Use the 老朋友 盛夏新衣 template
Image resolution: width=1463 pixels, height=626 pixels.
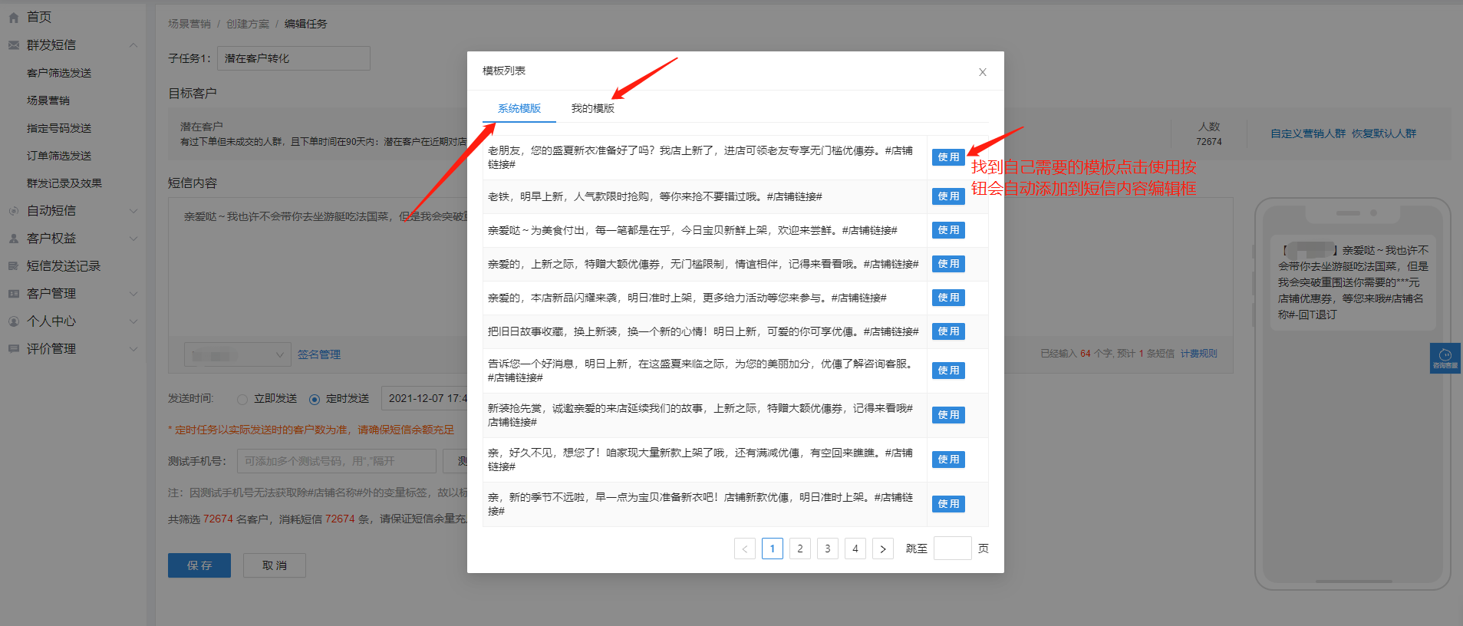[x=948, y=157]
